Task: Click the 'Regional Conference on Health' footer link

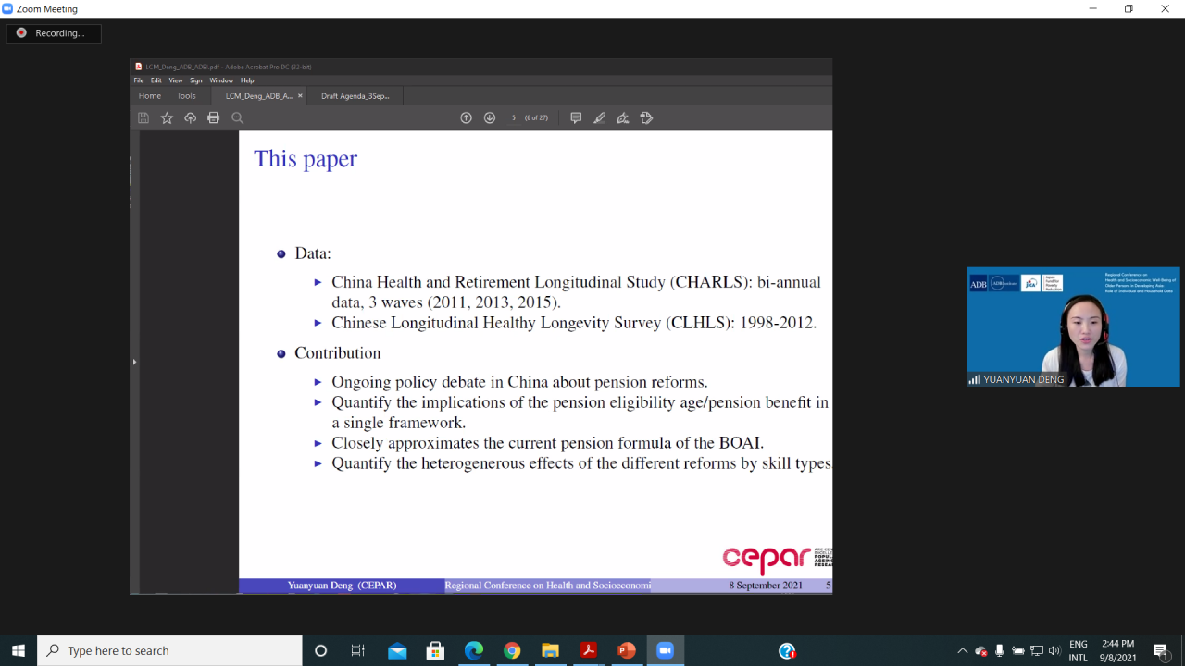Action: (x=547, y=586)
